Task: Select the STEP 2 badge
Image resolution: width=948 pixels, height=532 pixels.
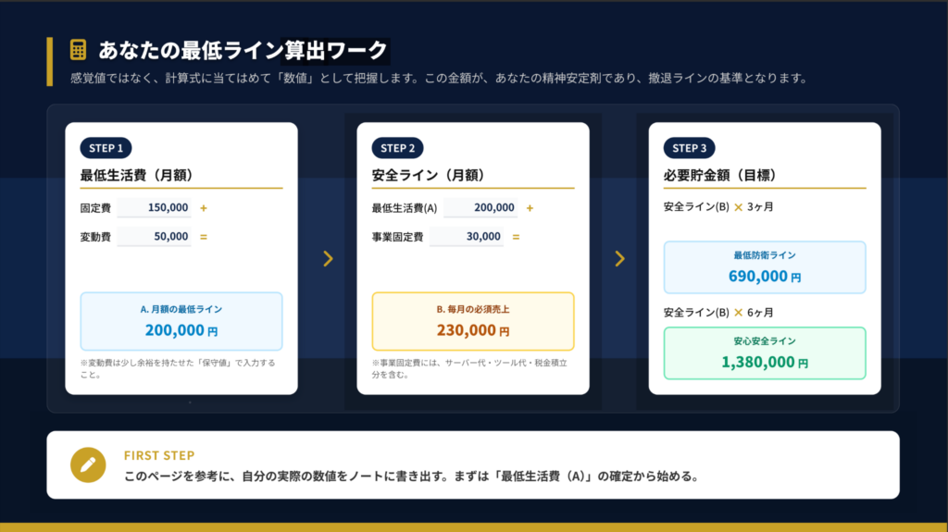Action: point(398,148)
